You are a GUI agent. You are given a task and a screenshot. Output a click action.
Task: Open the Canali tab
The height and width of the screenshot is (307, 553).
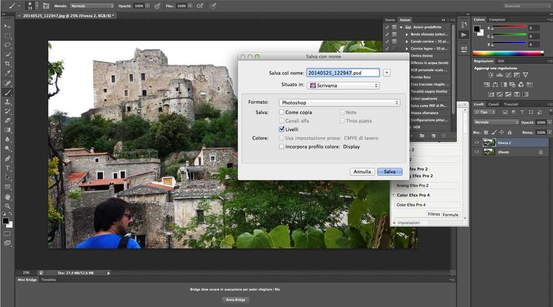pyautogui.click(x=493, y=104)
